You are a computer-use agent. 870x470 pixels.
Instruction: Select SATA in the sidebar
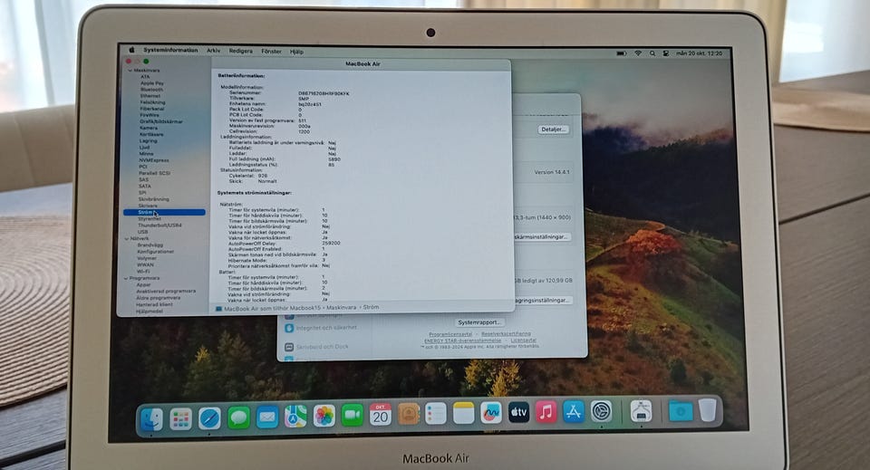(144, 187)
